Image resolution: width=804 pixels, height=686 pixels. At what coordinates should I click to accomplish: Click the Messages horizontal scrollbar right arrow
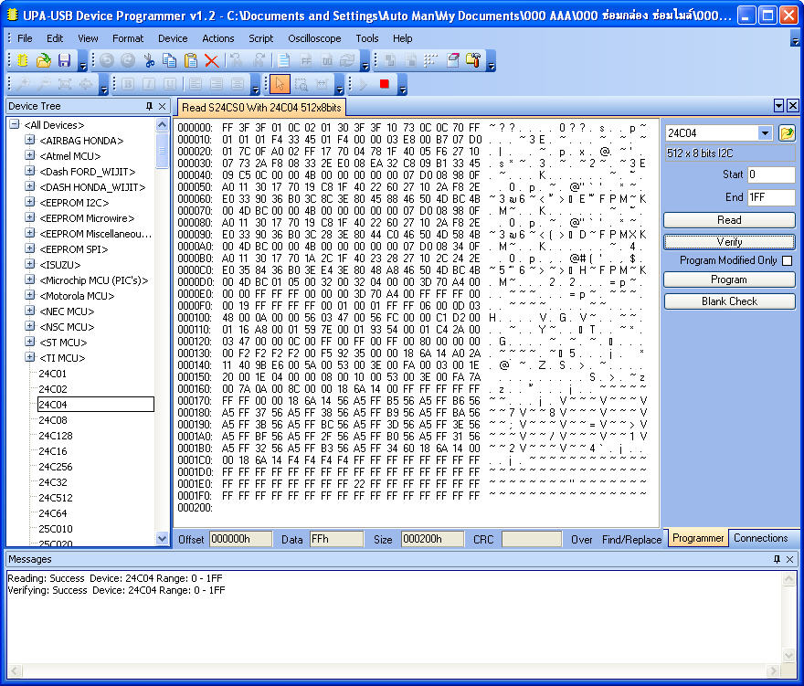[772, 670]
